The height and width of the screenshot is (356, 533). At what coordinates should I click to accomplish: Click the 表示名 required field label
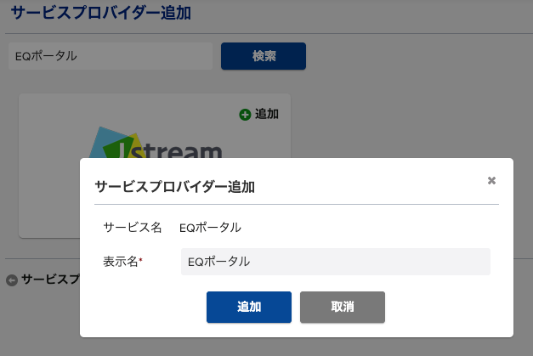point(122,262)
